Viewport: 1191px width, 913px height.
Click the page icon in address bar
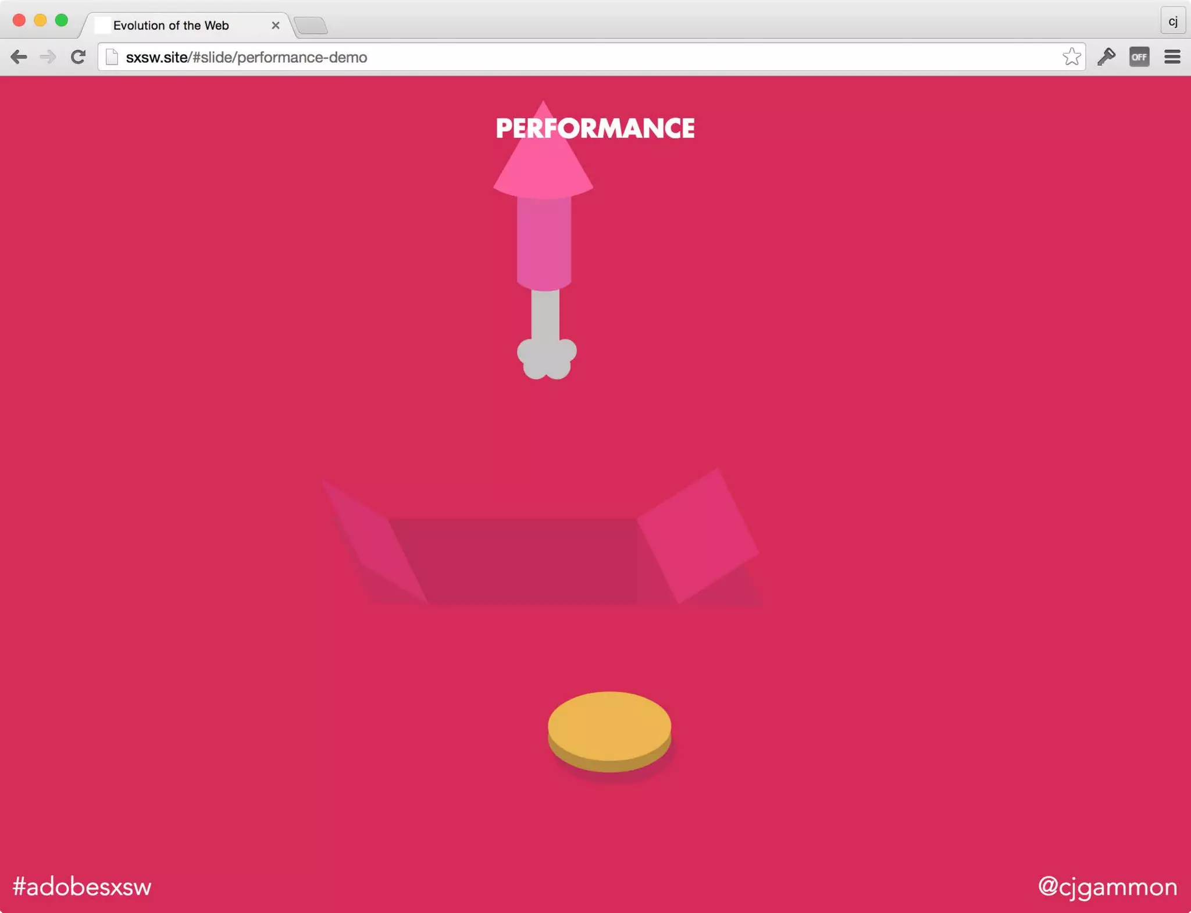(112, 57)
